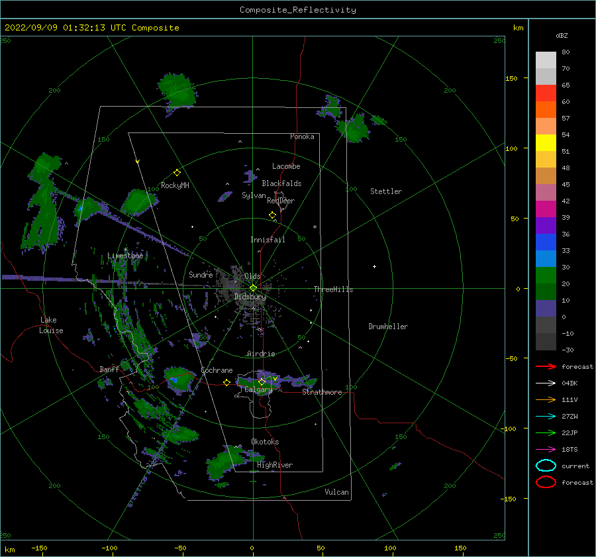Click the Didsbury town label
This screenshot has width=596, height=557.
click(x=250, y=297)
